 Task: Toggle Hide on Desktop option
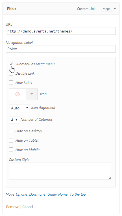(11, 131)
